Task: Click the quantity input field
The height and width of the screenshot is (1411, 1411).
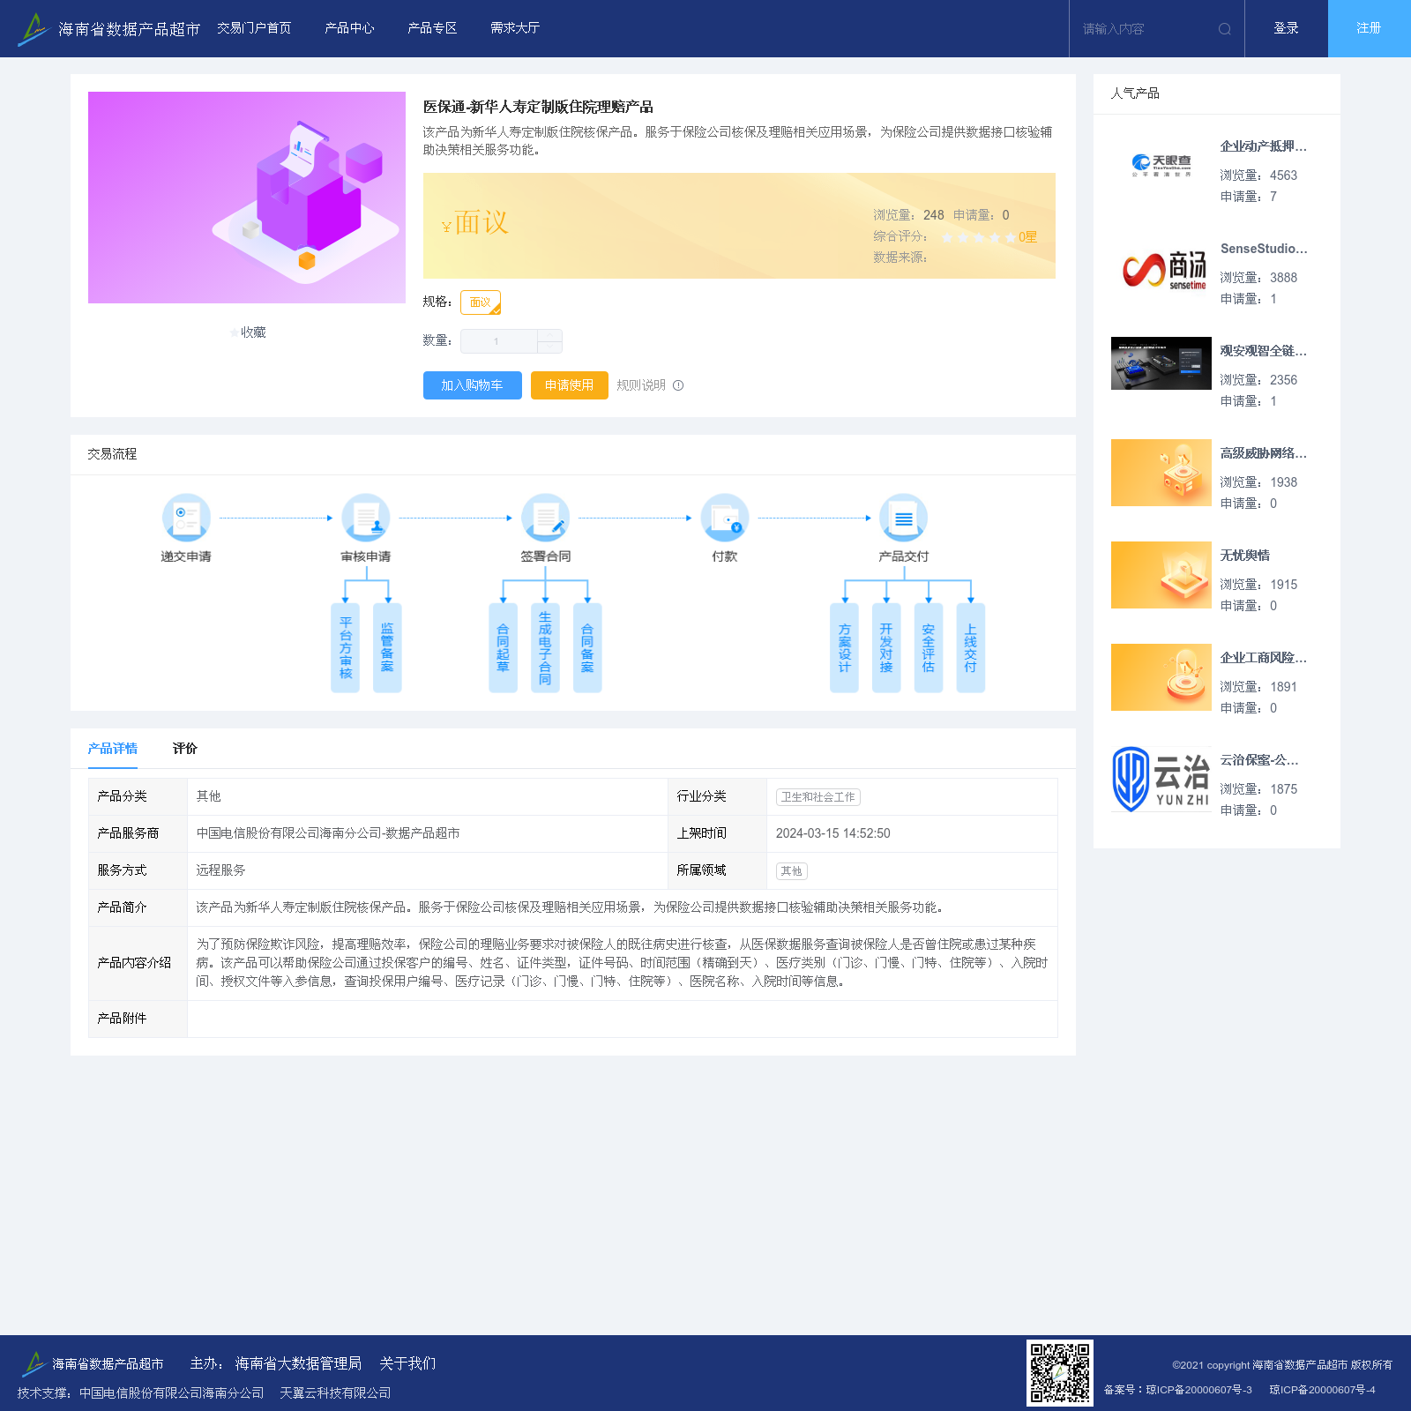Action: coord(499,341)
